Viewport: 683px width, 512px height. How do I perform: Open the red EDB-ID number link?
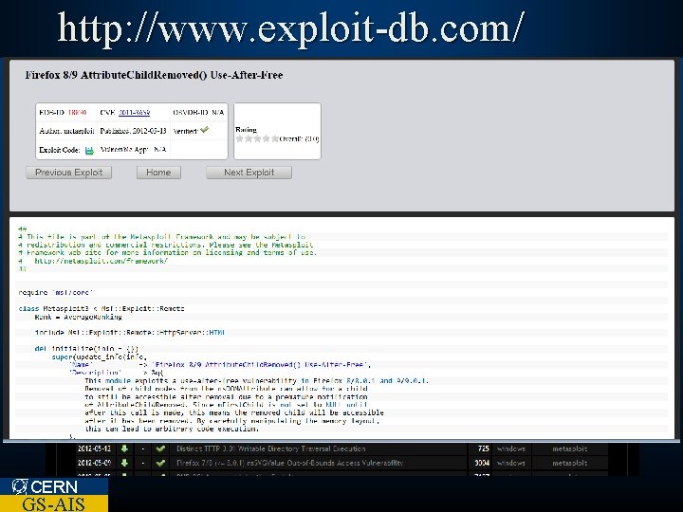[77, 112]
